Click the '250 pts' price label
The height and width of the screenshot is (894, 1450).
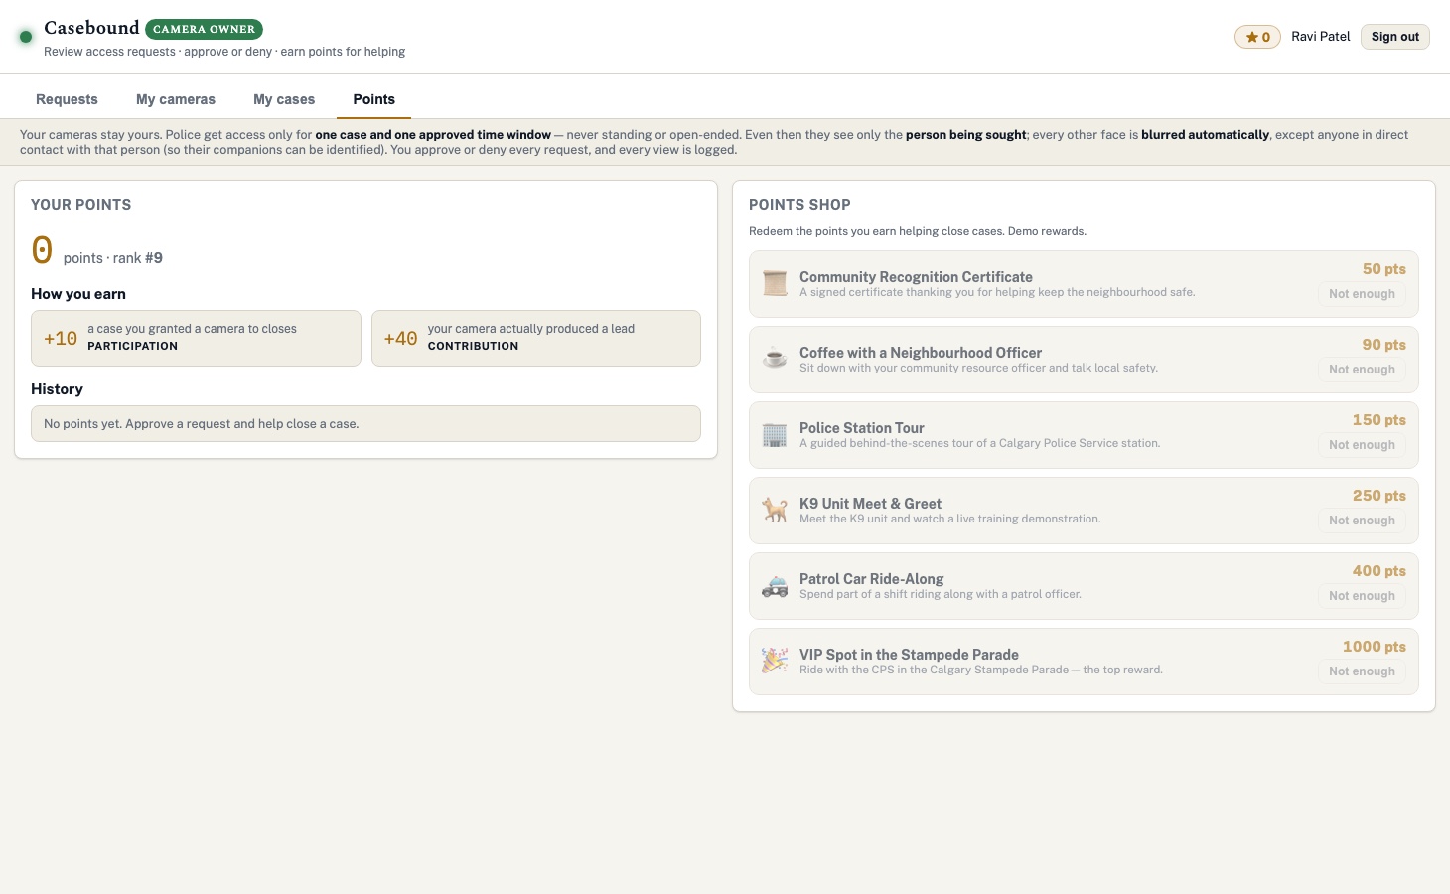click(1379, 496)
